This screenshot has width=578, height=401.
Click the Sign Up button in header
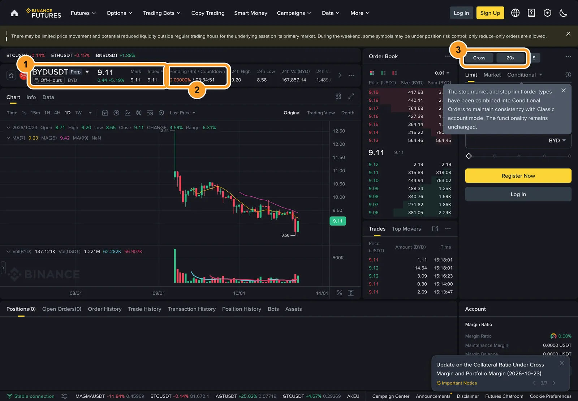(x=490, y=13)
